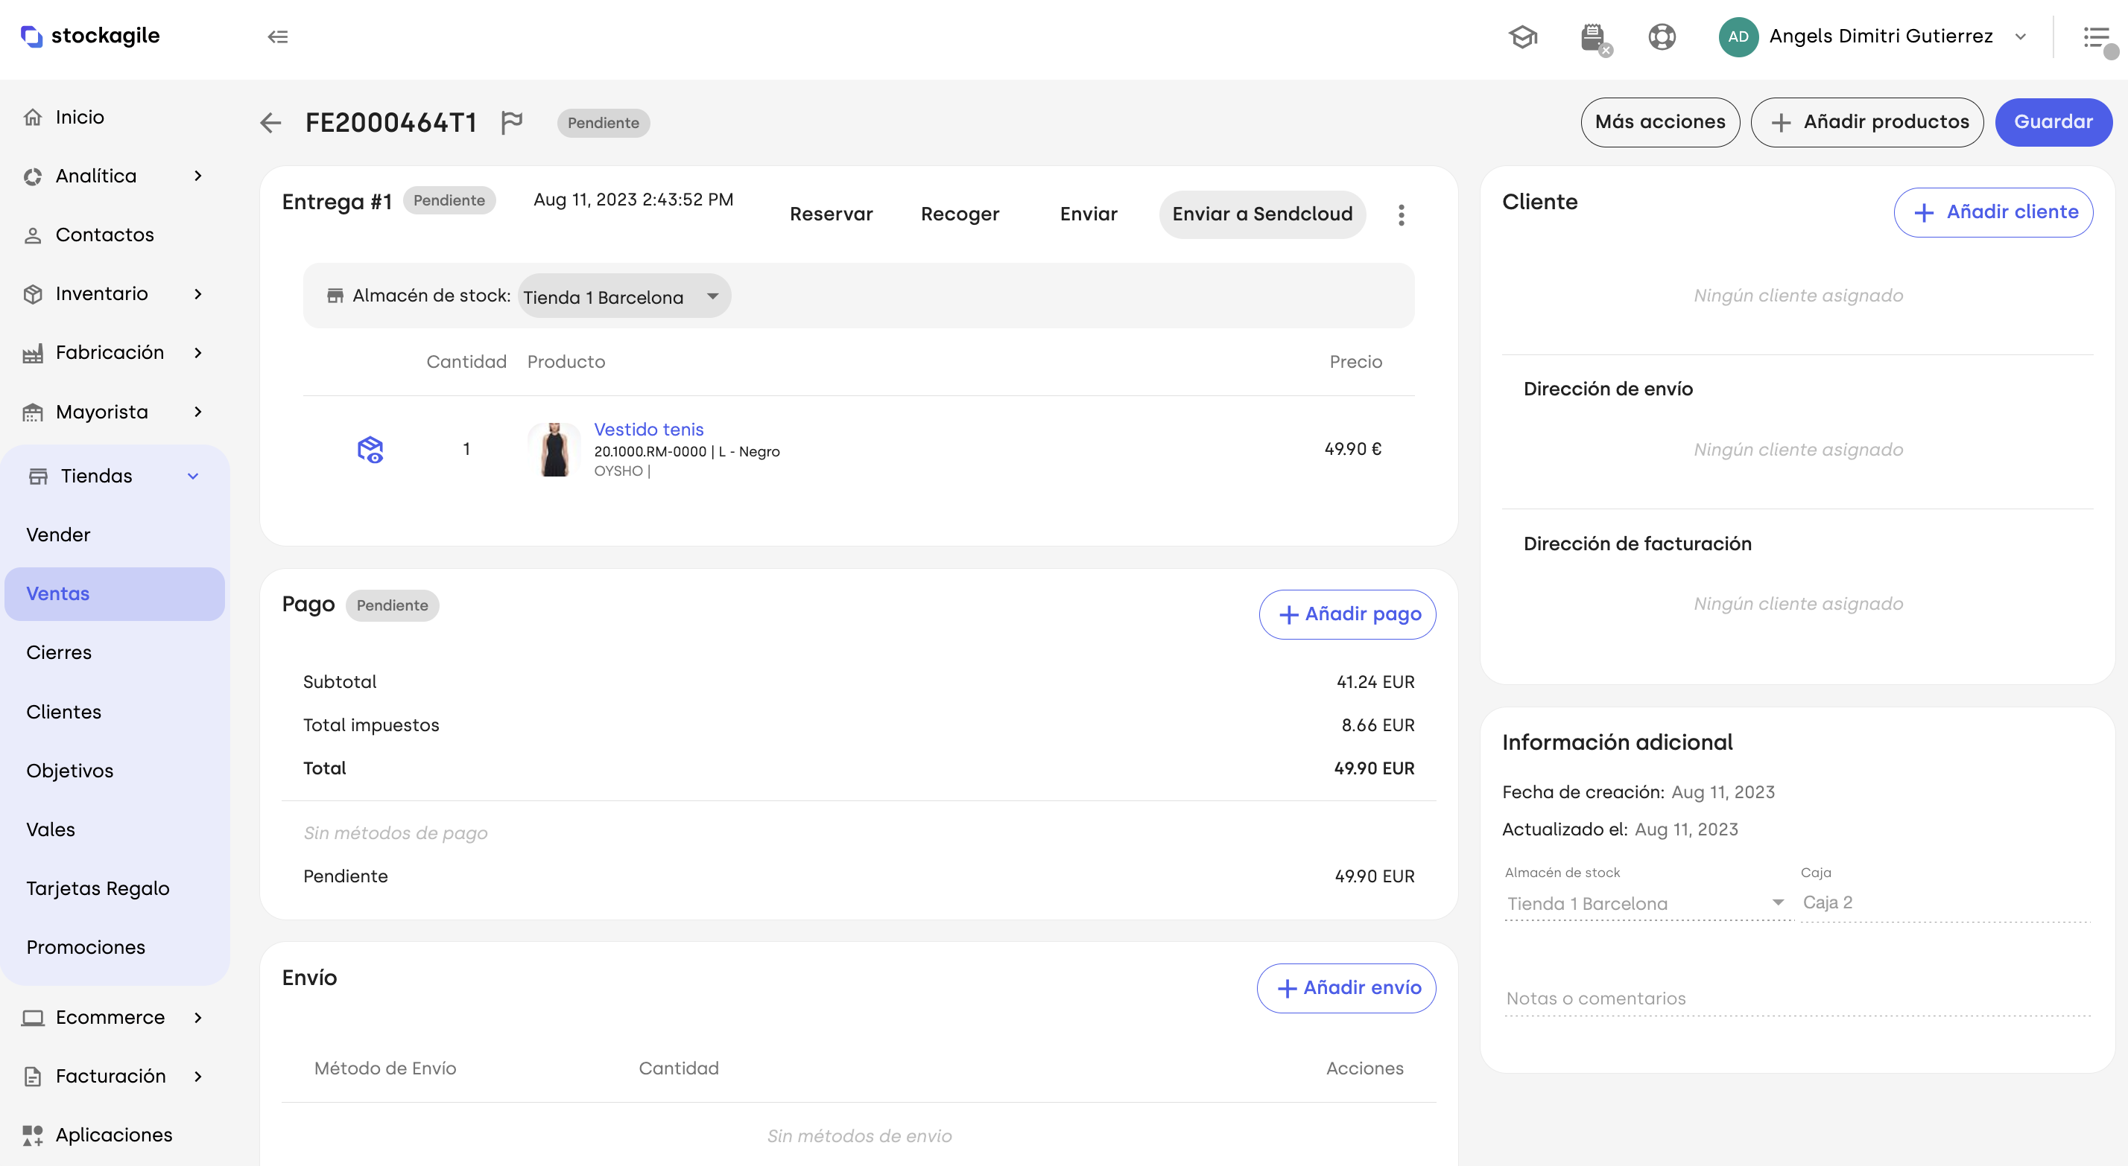Click the Inicio home icon
Viewport: 2128px width, 1166px height.
[x=33, y=117]
